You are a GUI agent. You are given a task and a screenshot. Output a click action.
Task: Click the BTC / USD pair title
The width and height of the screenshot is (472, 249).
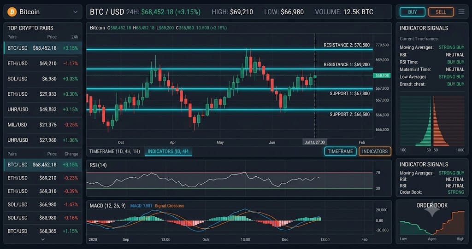107,12
